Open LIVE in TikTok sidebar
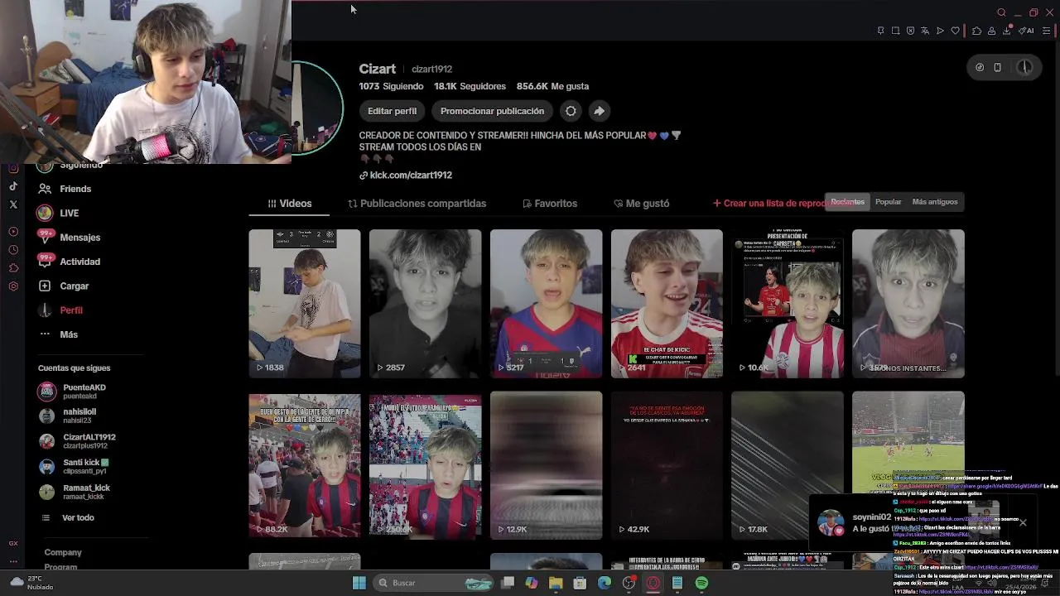This screenshot has width=1060, height=596. [58, 213]
